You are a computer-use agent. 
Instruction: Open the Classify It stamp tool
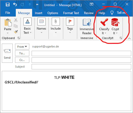click(104, 26)
